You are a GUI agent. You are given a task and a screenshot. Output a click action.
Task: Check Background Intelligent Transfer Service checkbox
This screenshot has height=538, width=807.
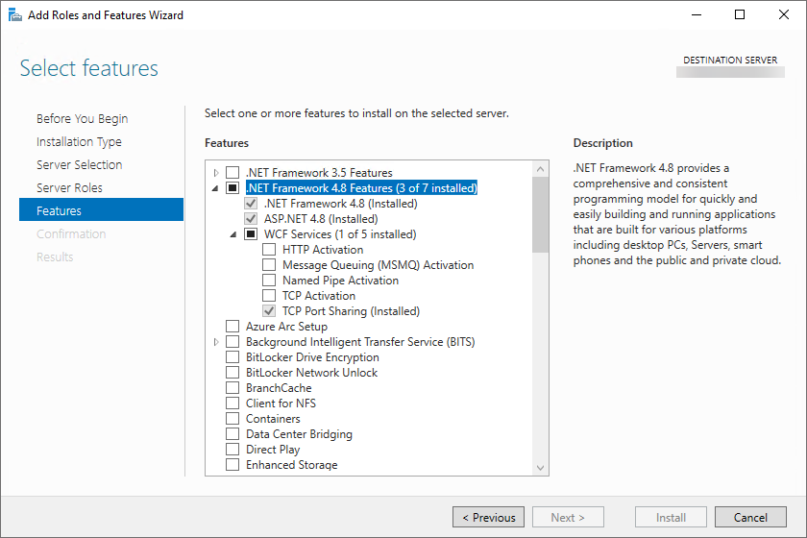pyautogui.click(x=232, y=342)
